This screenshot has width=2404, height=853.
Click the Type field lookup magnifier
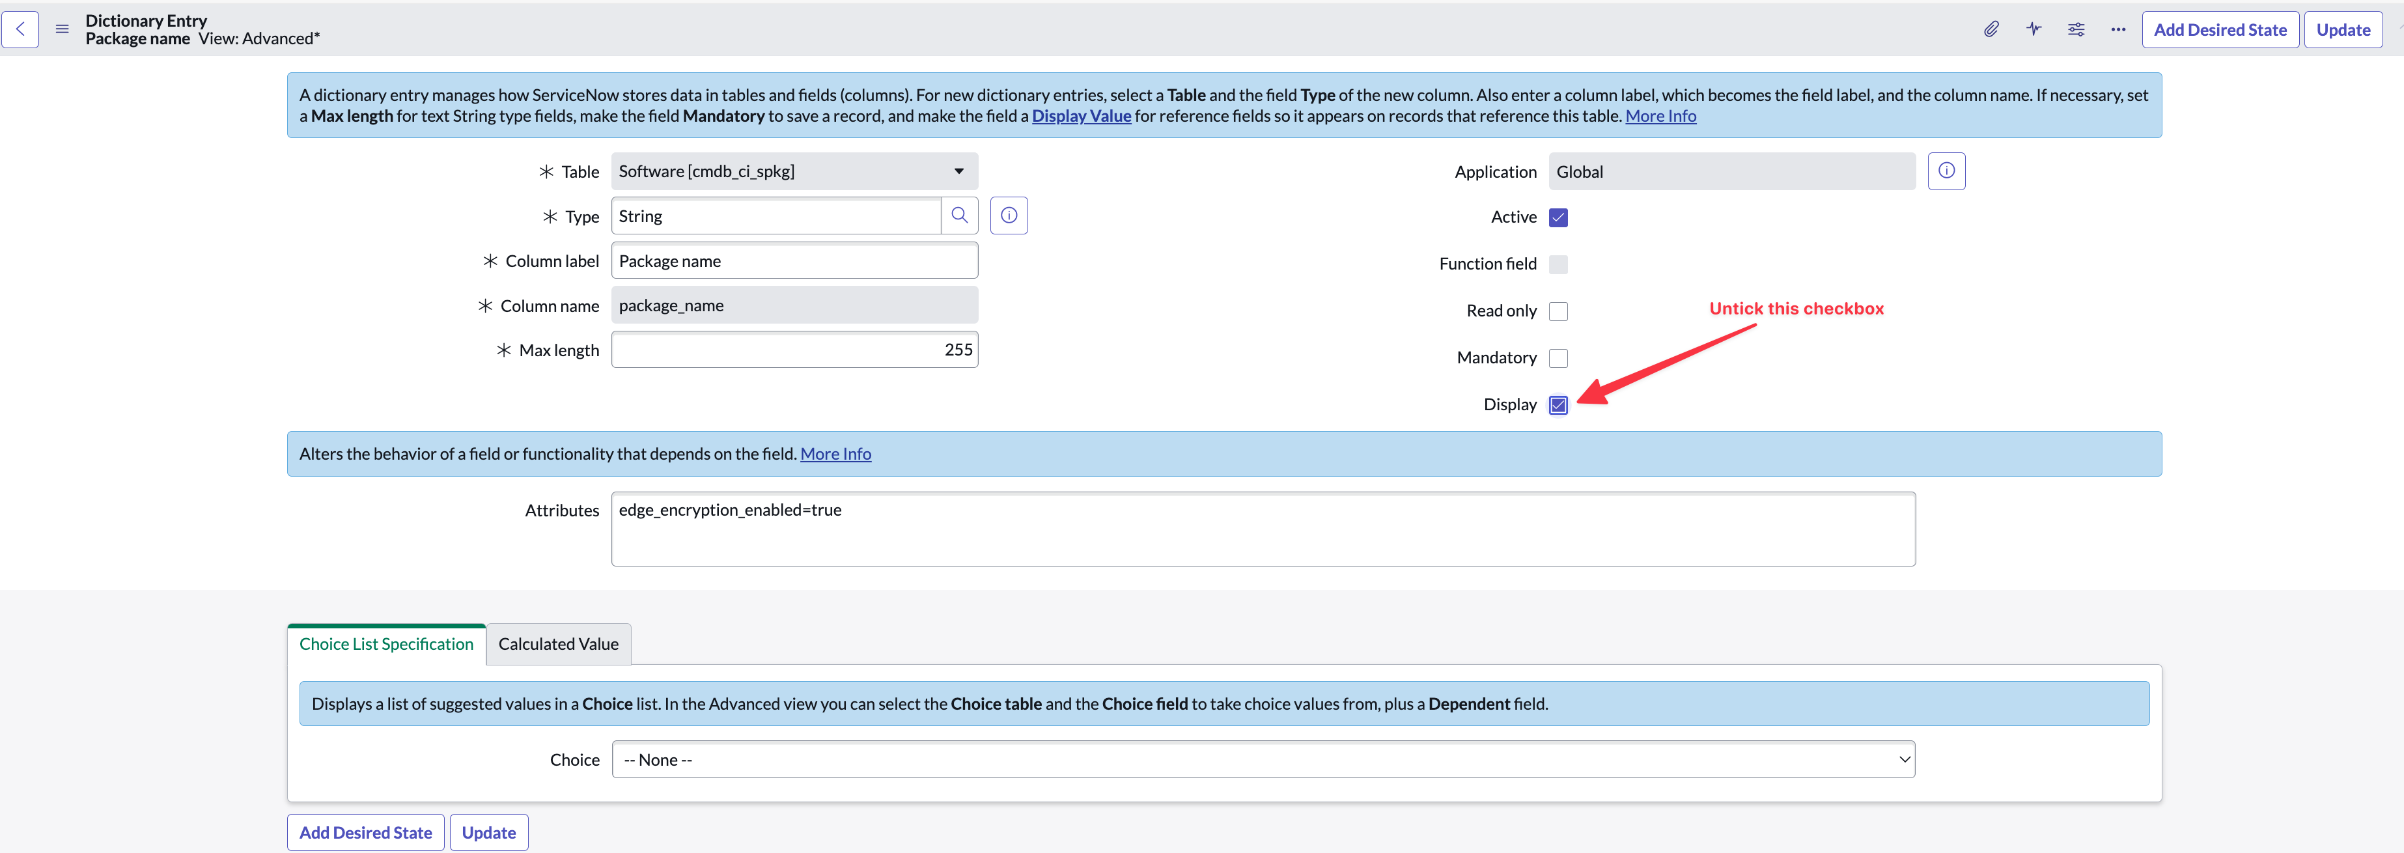tap(959, 216)
